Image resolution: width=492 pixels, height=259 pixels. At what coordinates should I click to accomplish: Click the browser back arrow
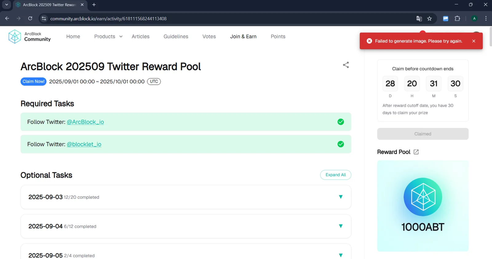(x=7, y=18)
